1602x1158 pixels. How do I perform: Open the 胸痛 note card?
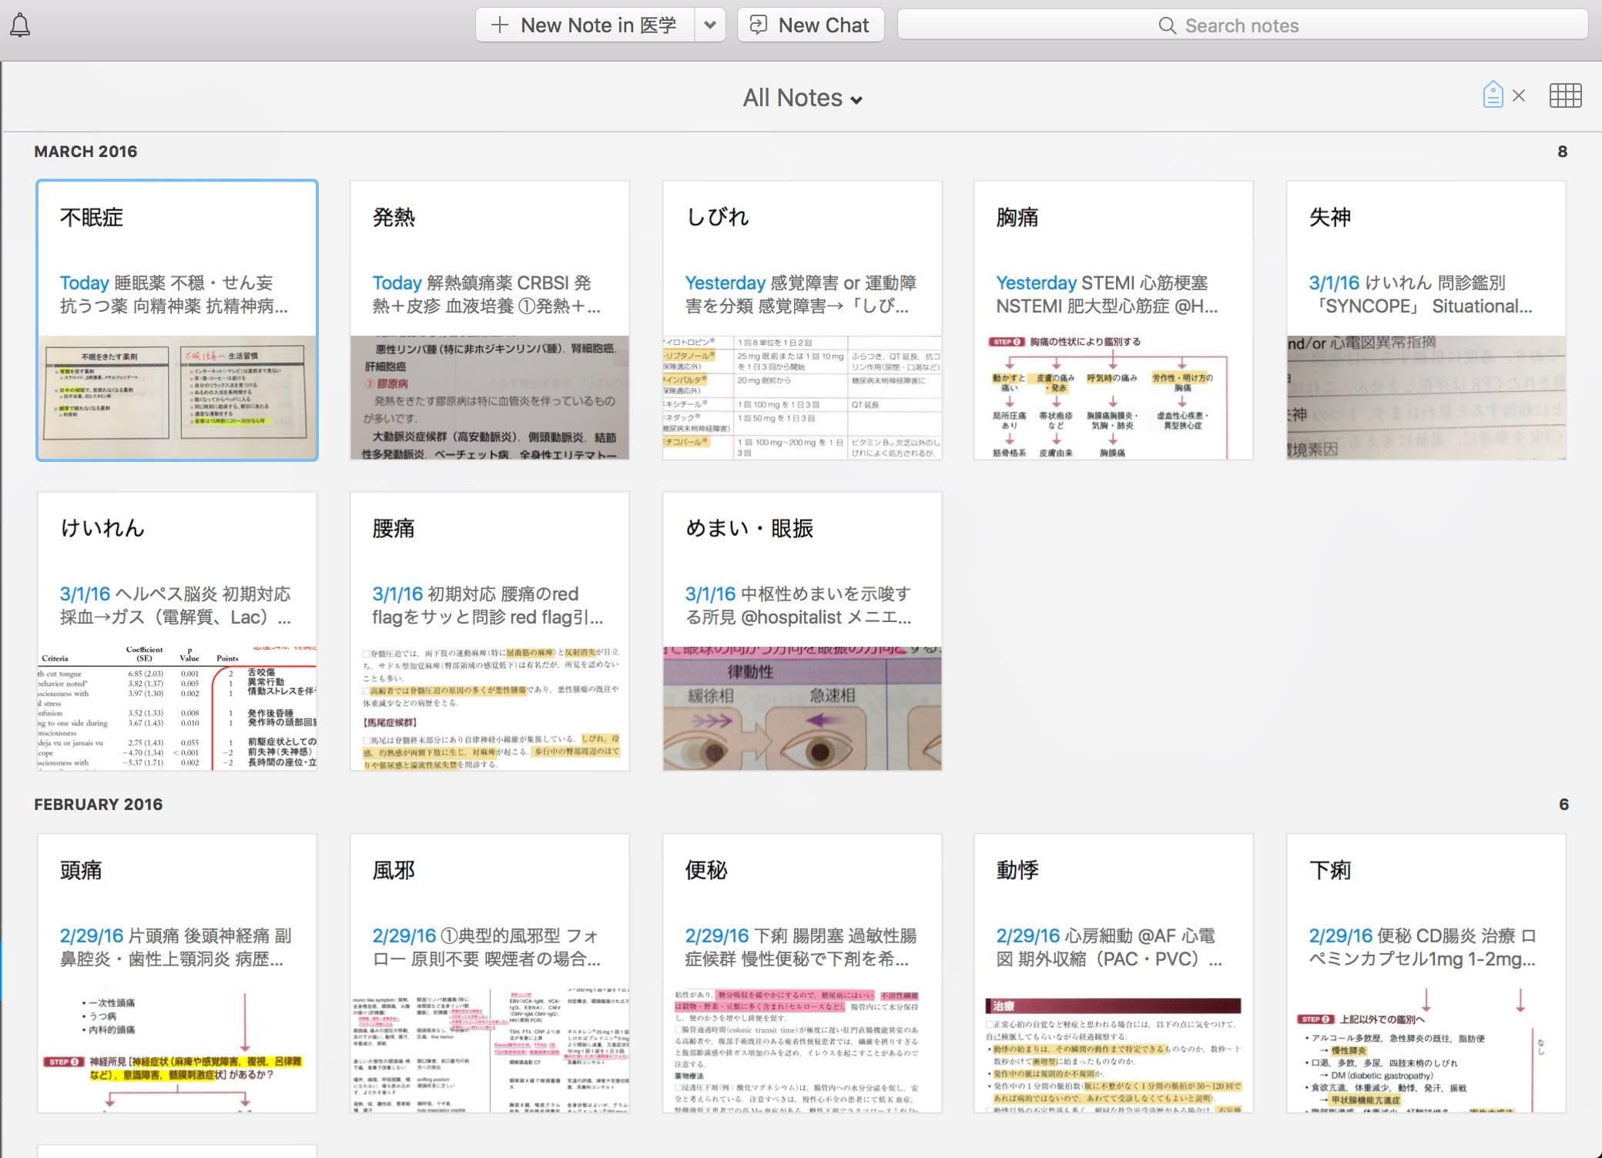1113,320
